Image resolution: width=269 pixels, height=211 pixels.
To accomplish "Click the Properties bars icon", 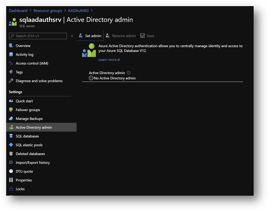I will [x=11, y=180].
